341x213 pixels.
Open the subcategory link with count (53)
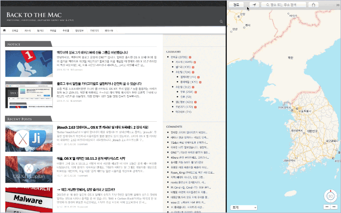click(x=186, y=97)
